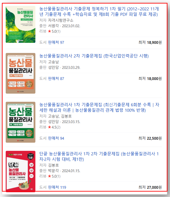This screenshot has height=197, width=170.
Task: Click the 판매처 97 sellers link
Action: coord(56,43)
